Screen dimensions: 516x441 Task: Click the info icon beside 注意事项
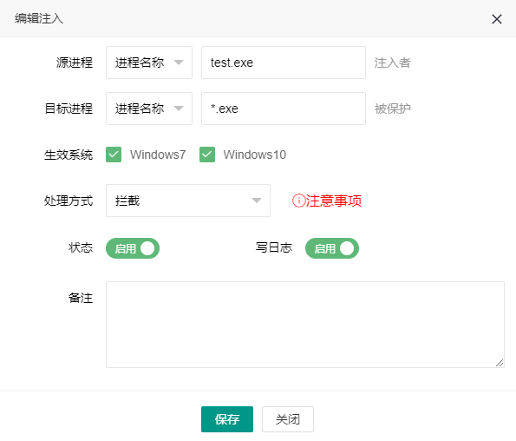coord(299,201)
